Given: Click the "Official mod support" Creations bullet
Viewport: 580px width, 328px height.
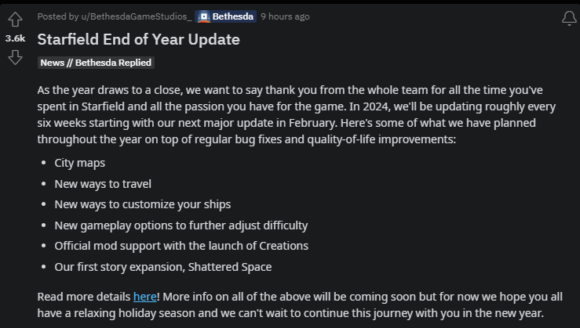Looking at the screenshot, I should coord(181,246).
